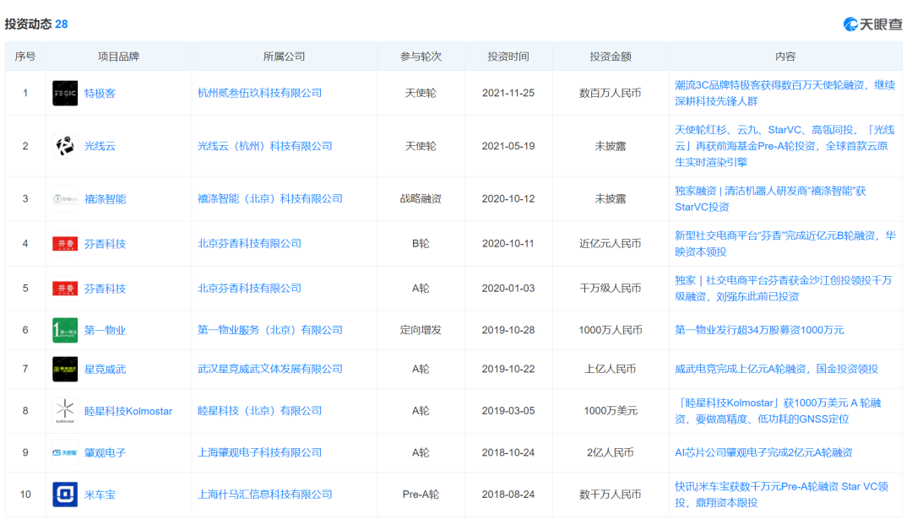Read the 特极客数百万天使轮融资 news article
The width and height of the screenshot is (912, 519).
tap(784, 93)
